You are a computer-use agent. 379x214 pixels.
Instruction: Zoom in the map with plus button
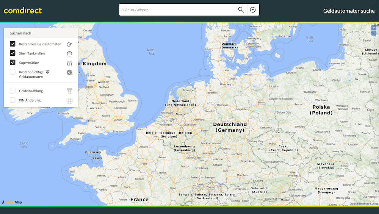pyautogui.click(x=374, y=28)
